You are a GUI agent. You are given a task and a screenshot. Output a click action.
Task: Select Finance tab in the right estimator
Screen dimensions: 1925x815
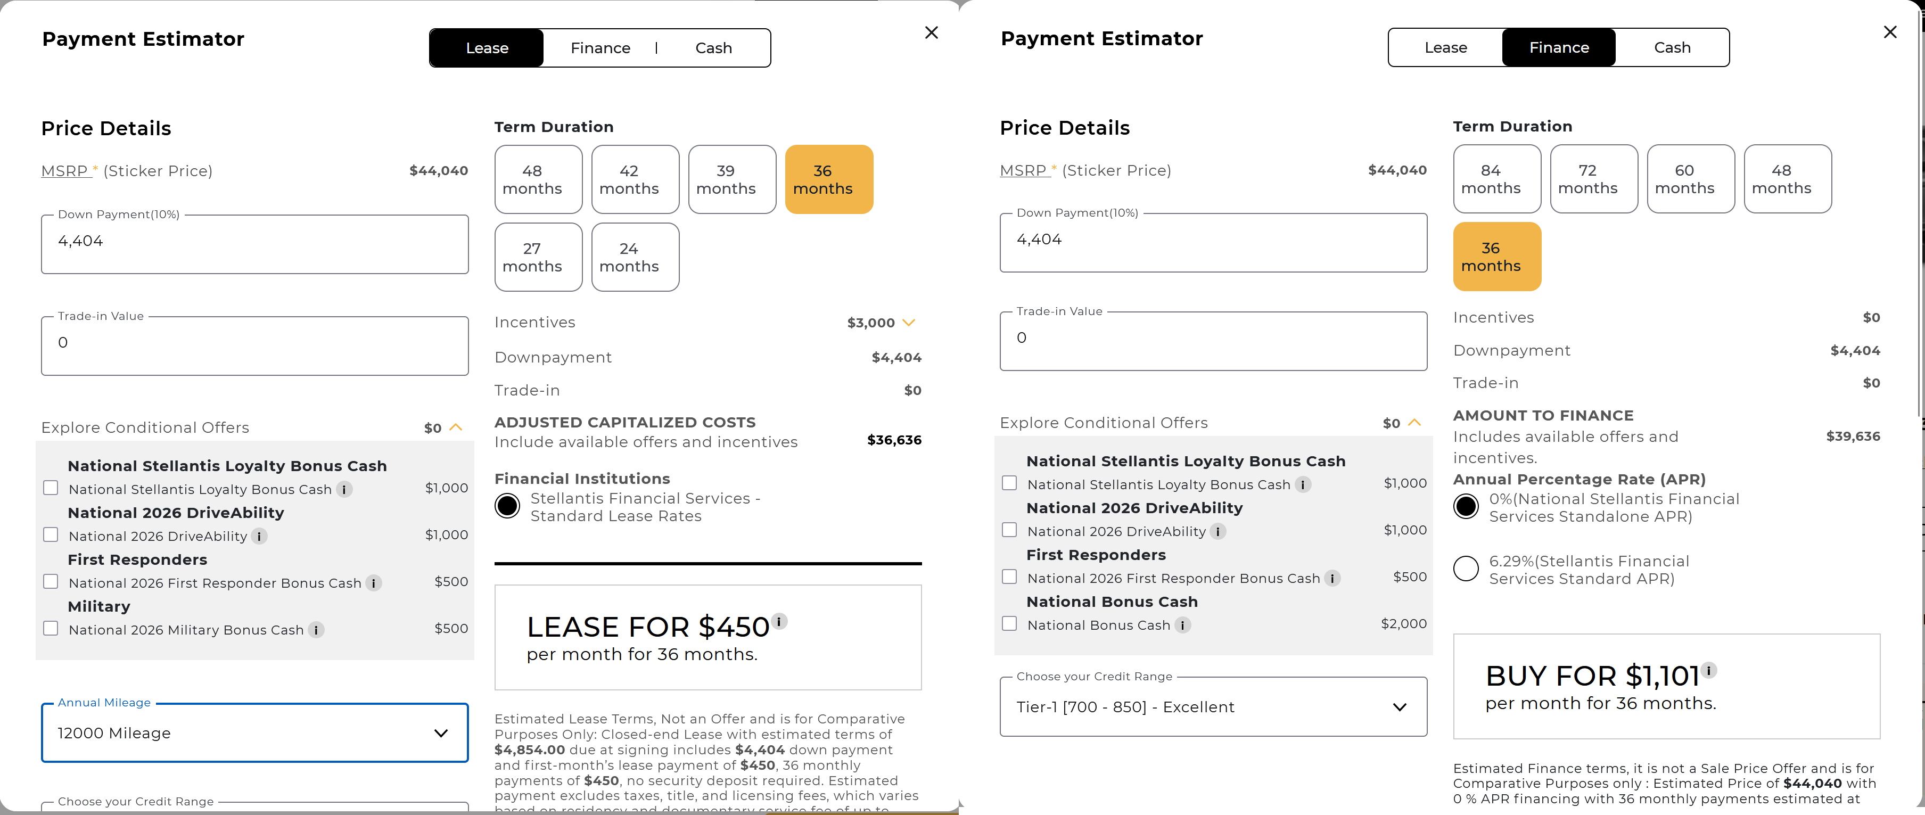point(1560,47)
